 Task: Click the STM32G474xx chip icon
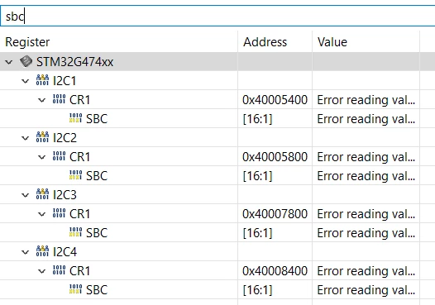coord(26,61)
